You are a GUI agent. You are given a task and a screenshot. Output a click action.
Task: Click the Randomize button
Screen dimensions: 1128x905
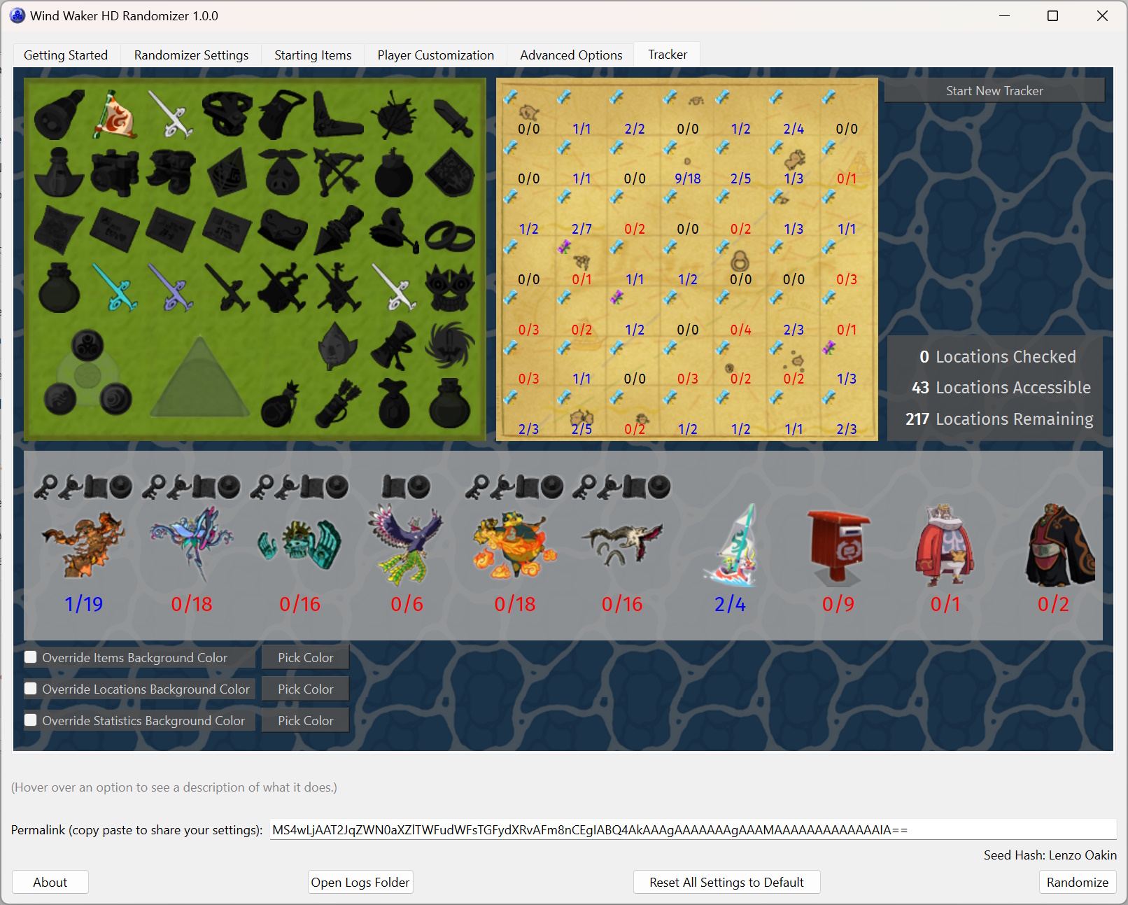pyautogui.click(x=1078, y=882)
